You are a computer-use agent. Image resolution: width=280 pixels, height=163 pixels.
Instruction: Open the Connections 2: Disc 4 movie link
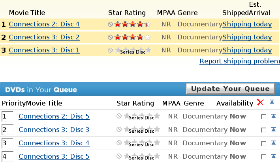44,24
